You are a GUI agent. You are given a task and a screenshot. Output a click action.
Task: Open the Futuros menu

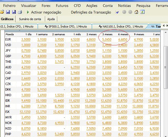click(62, 6)
